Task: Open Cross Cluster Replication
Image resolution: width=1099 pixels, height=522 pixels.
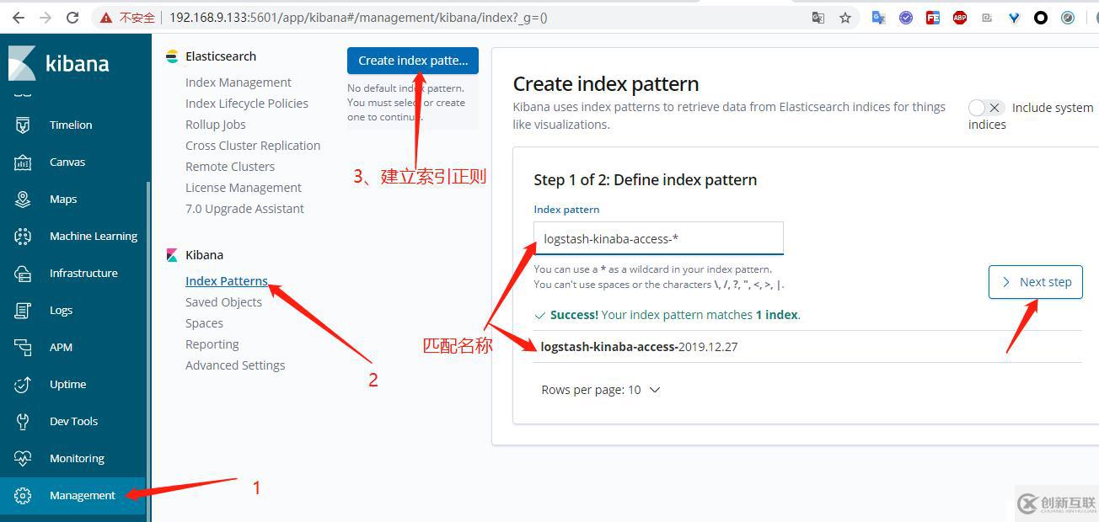Action: [253, 146]
